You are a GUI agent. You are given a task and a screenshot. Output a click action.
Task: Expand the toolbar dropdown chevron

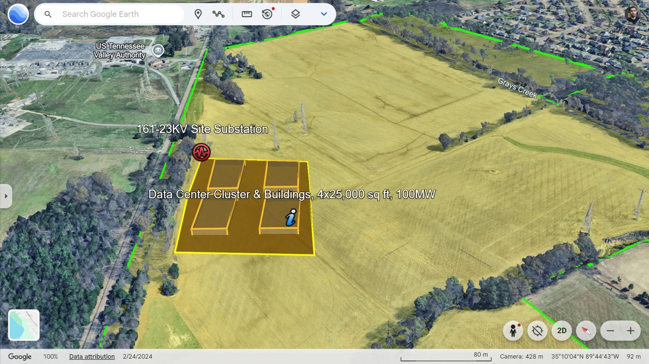coord(324,14)
